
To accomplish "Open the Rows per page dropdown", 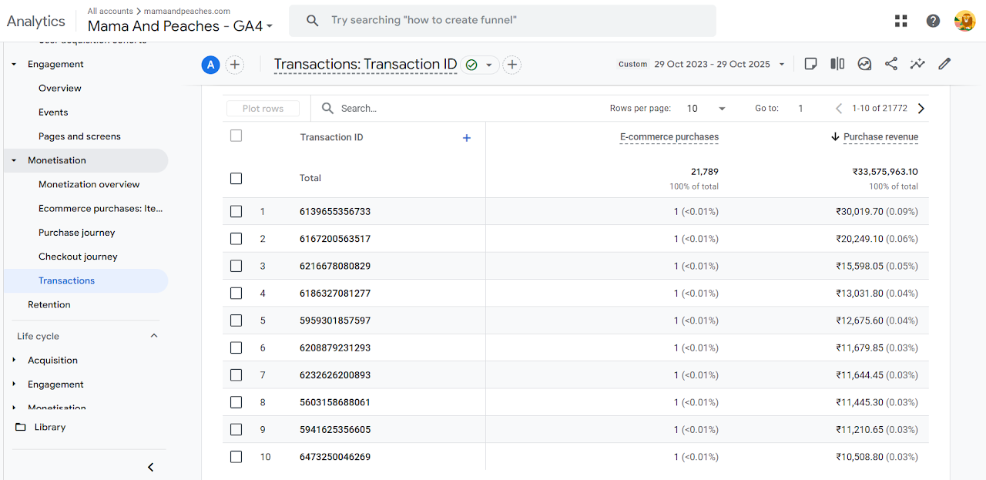I will [x=707, y=109].
